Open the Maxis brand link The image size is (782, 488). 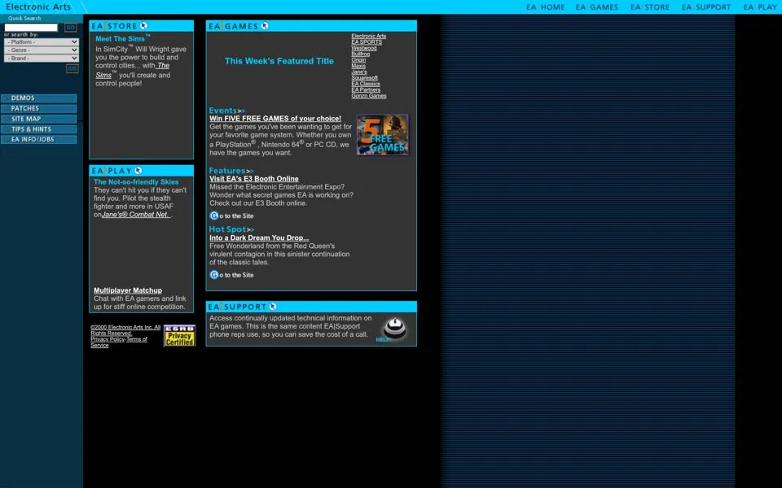coord(358,66)
